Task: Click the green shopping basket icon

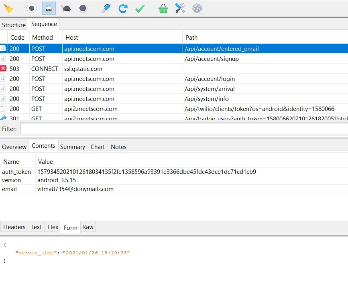Action: coord(163,8)
